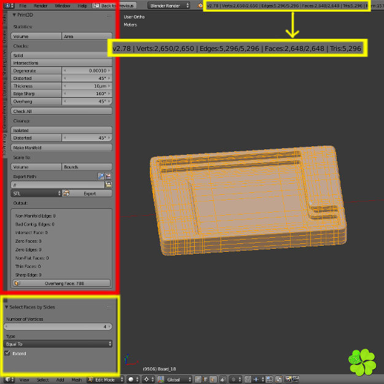This screenshot has width=384, height=384.
Task: Run the Solid check
Action: (61, 55)
